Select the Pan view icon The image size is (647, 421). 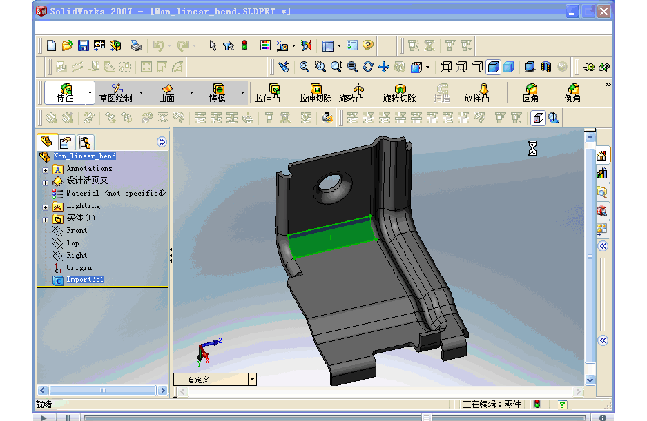(384, 67)
